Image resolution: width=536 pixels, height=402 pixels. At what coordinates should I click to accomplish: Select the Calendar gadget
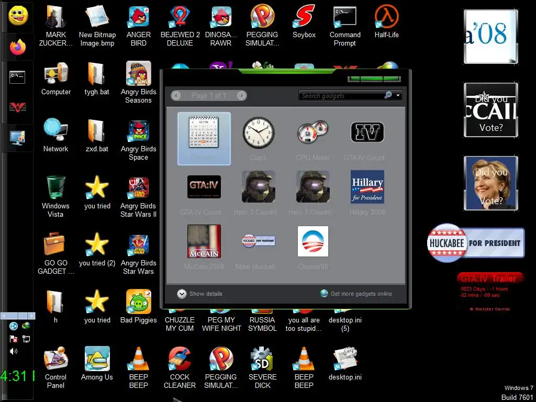(x=204, y=138)
